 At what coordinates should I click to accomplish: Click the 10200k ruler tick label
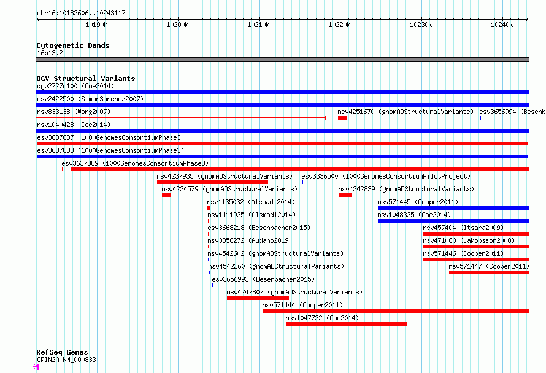177,25
